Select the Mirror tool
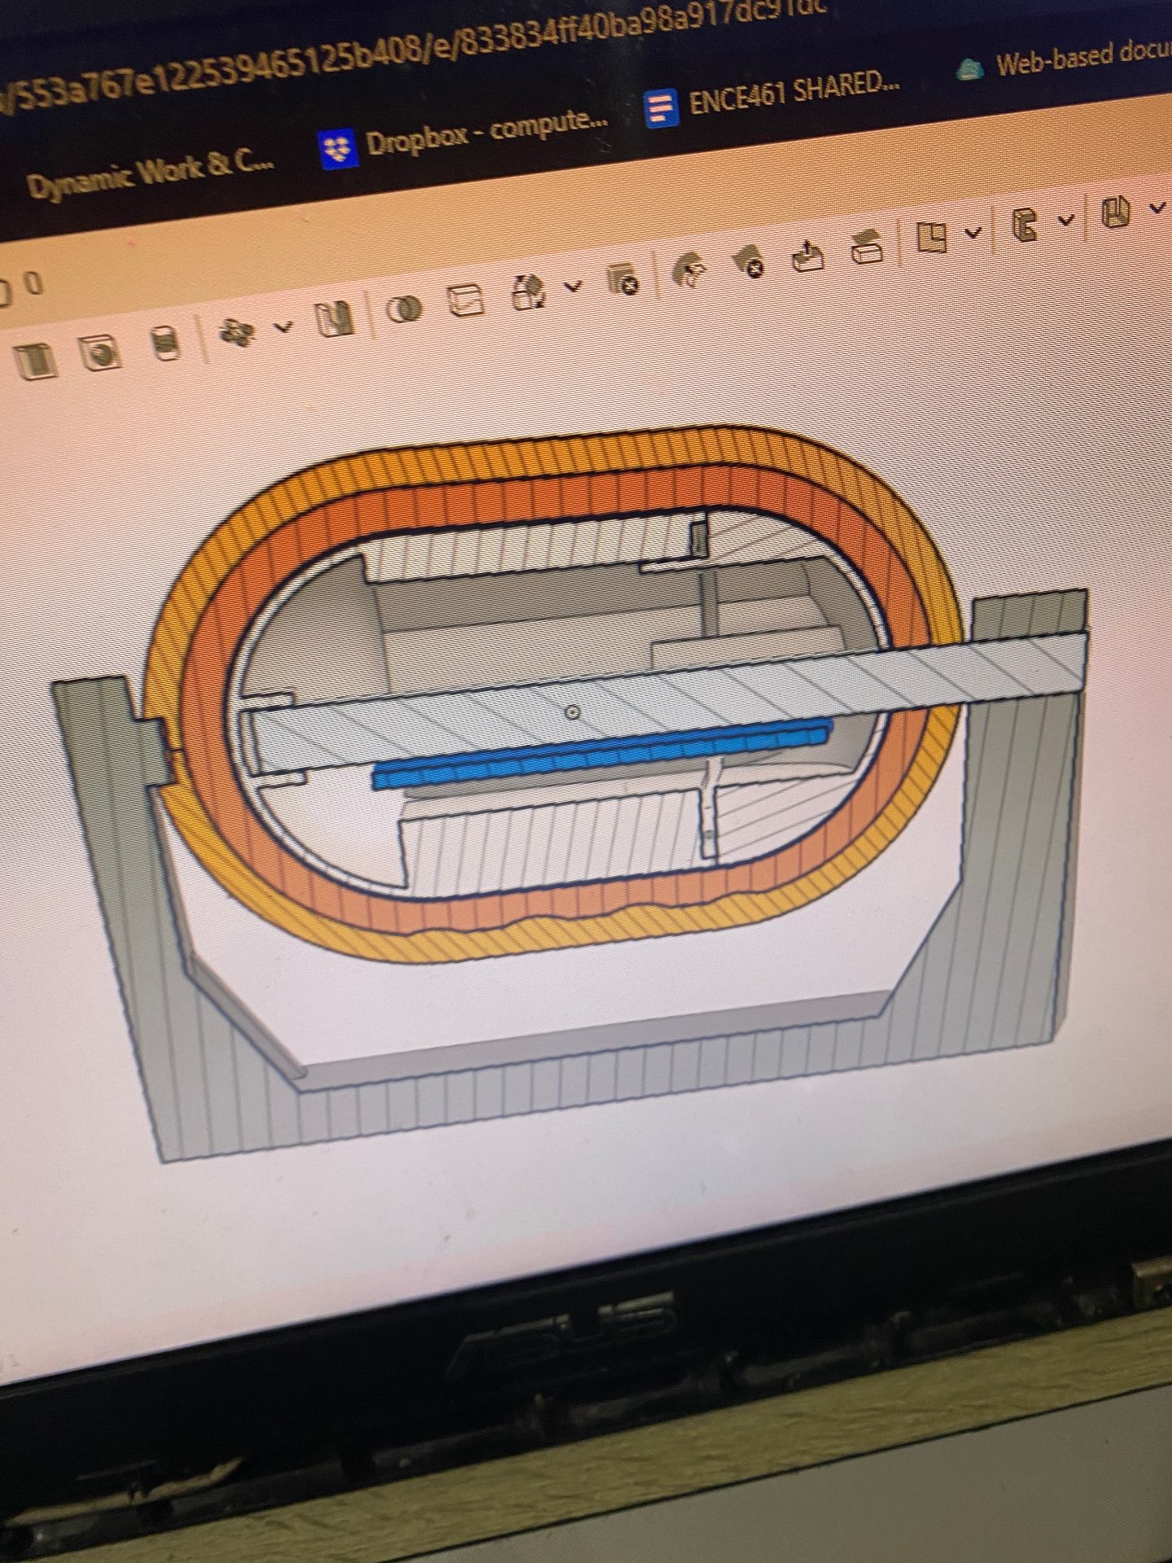Image resolution: width=1172 pixels, height=1563 pixels. tap(335, 318)
